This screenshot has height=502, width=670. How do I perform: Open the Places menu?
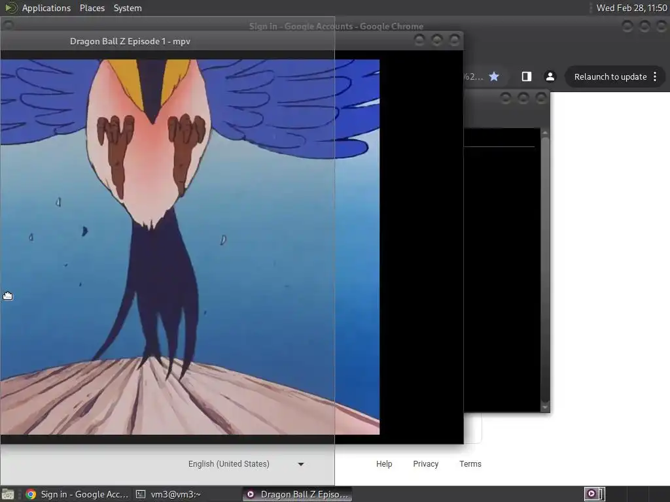click(92, 8)
